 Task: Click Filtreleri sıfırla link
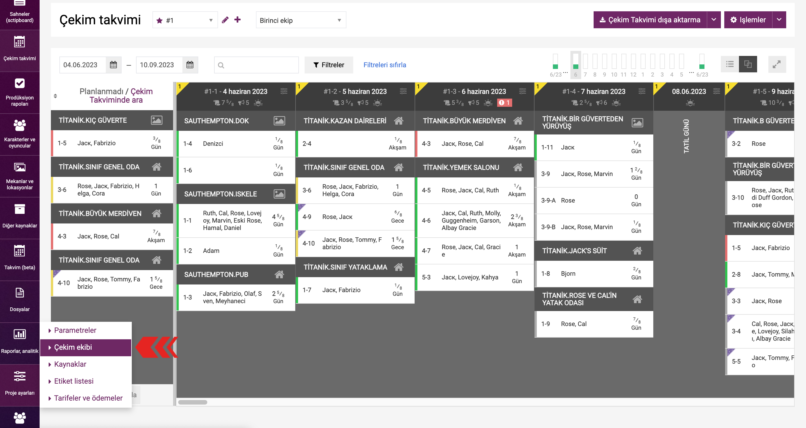click(385, 65)
